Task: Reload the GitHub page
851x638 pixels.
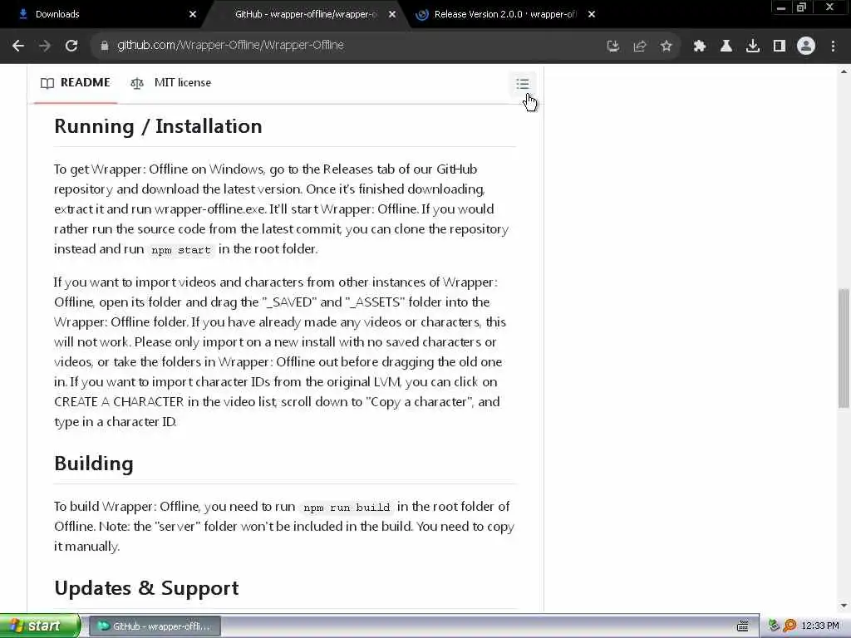Action: coord(71,46)
